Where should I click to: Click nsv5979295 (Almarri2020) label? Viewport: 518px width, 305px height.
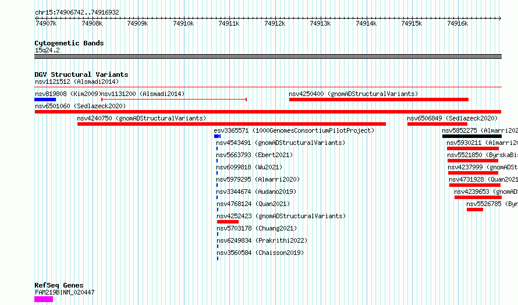click(x=258, y=179)
